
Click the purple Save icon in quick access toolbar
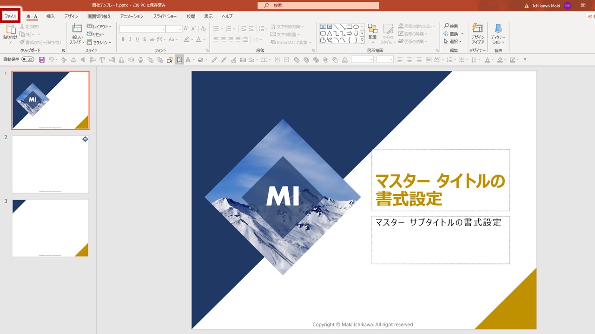pyautogui.click(x=42, y=60)
